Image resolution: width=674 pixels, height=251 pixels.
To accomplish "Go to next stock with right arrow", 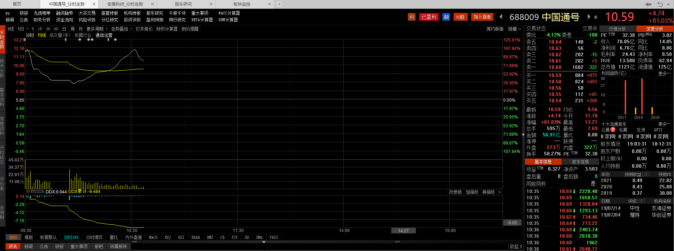I will [x=589, y=17].
